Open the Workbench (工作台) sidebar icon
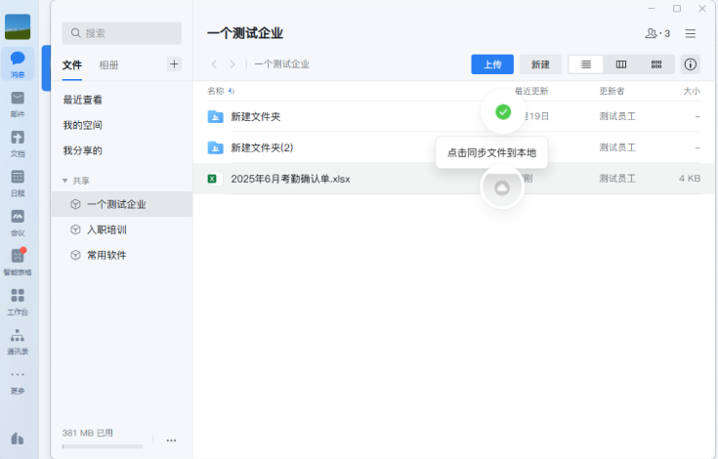 tap(18, 302)
